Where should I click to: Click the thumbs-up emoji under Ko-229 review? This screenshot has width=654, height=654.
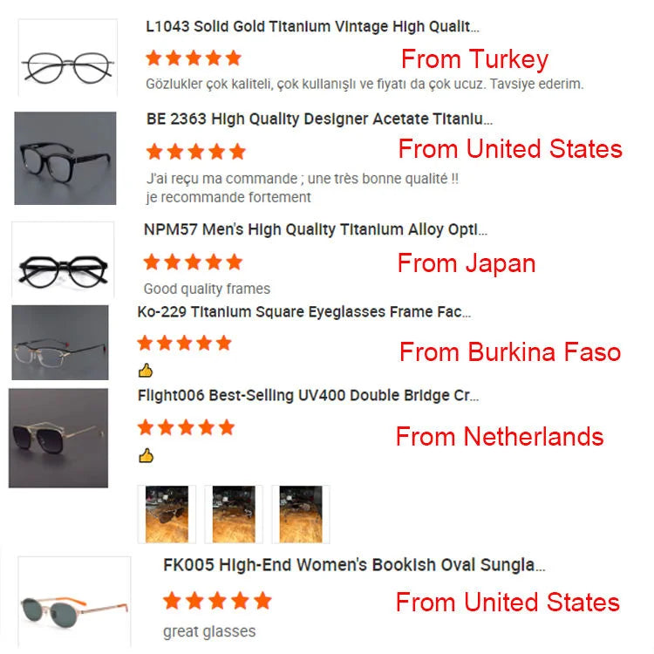click(x=146, y=371)
